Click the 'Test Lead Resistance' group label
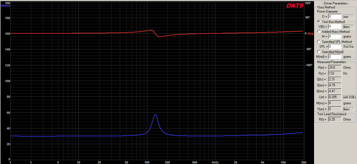357x164 pixels. pyautogui.click(x=332, y=114)
